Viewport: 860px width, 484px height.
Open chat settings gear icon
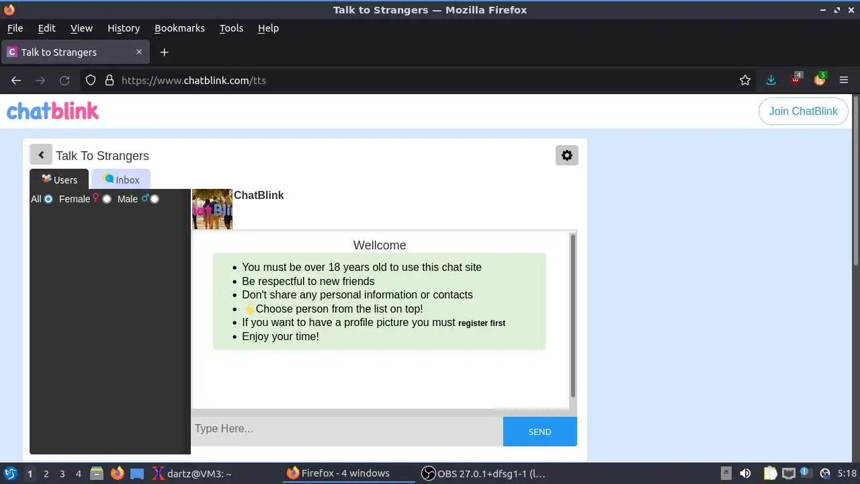567,155
